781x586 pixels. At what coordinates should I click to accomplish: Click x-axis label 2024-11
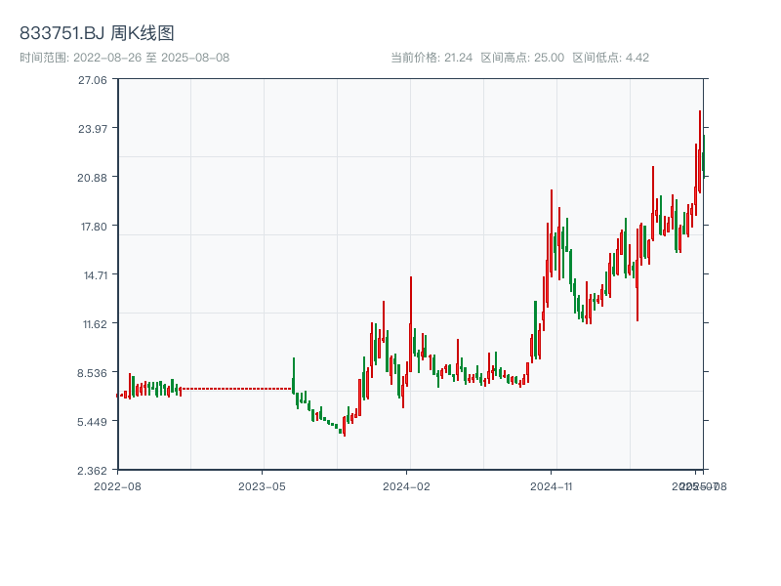551,486
